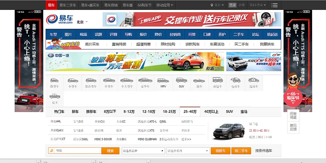Open the 请选择品牌 brand dropdown

click(x=143, y=151)
